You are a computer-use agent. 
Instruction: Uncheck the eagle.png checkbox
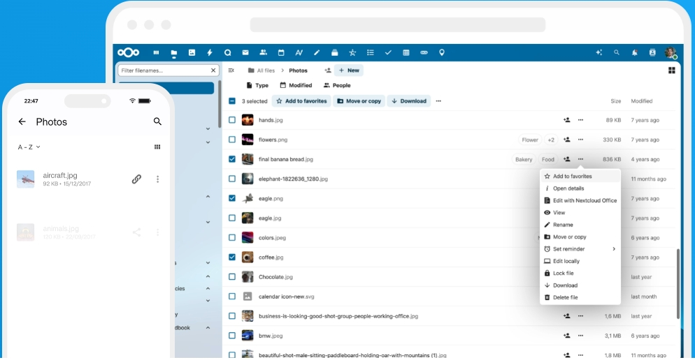coord(232,198)
